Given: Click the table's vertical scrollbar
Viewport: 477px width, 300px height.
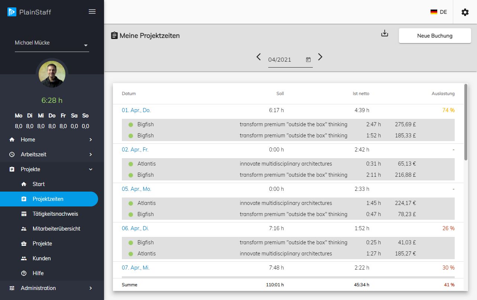Looking at the screenshot, I should tap(466, 123).
